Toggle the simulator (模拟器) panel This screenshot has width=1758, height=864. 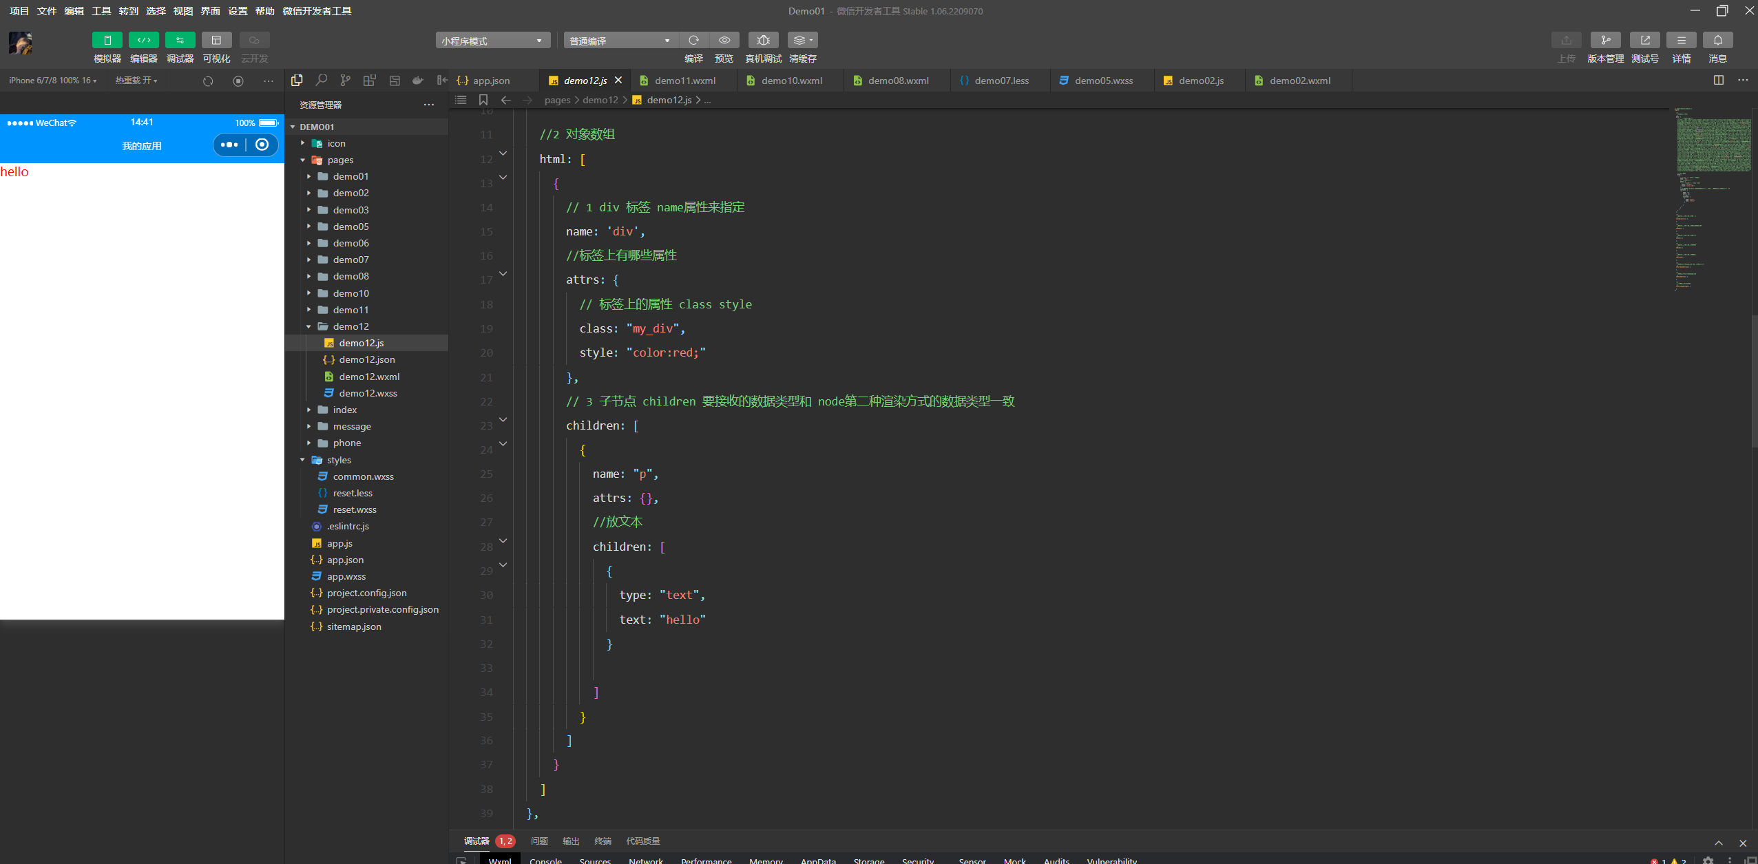tap(107, 41)
